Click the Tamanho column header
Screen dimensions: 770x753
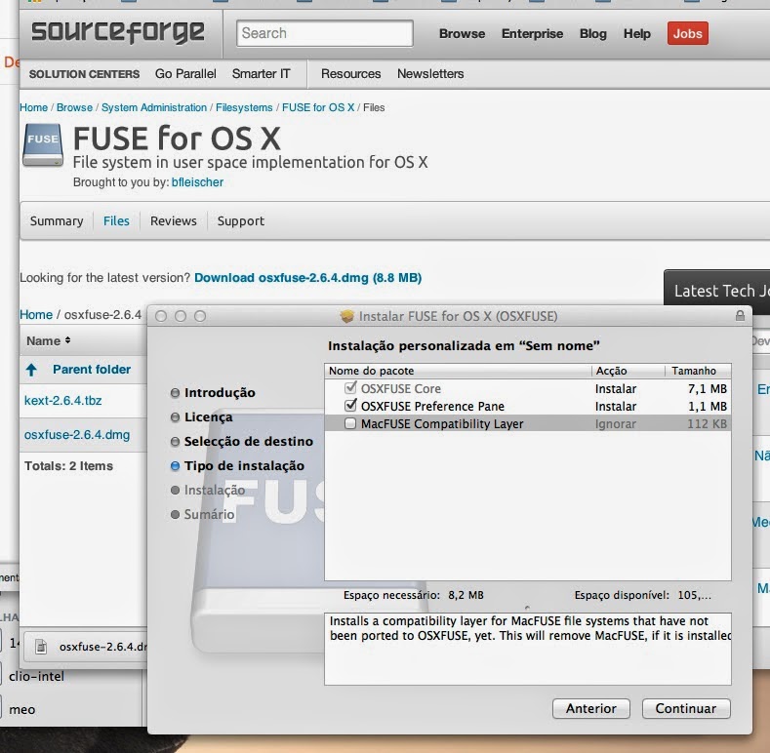[698, 371]
